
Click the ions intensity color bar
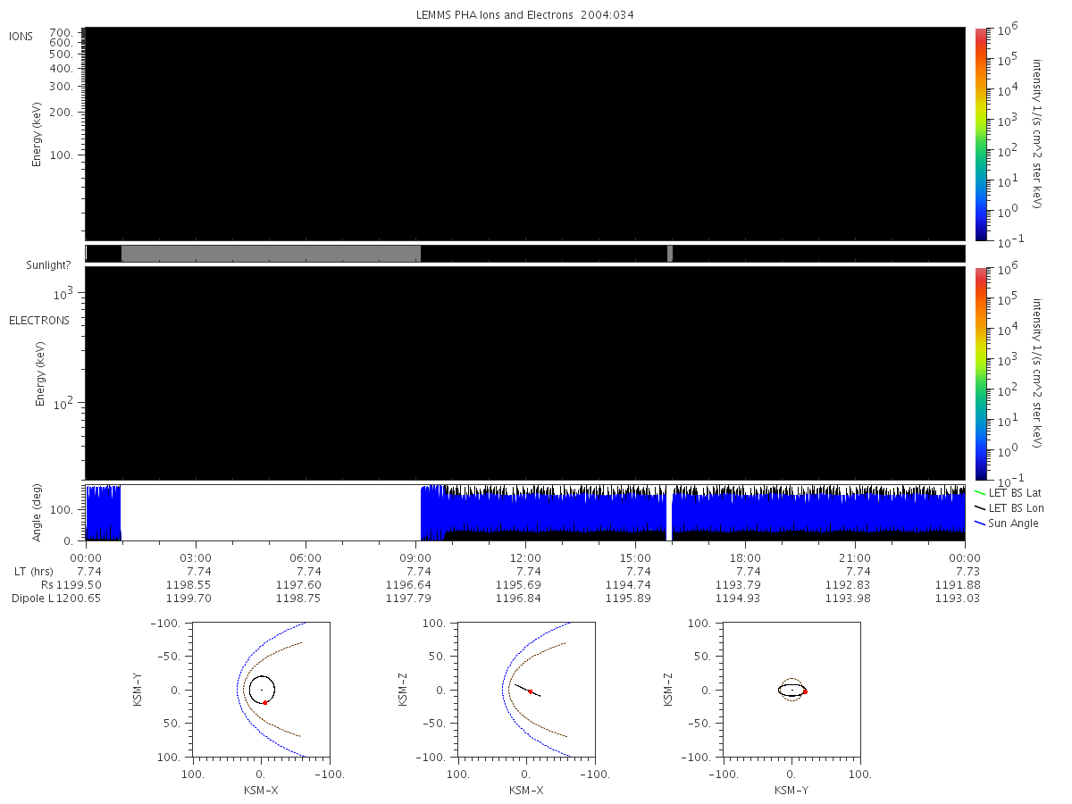coord(981,134)
